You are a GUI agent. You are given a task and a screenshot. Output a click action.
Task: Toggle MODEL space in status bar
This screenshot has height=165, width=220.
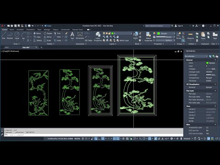pyautogui.click(x=77, y=138)
